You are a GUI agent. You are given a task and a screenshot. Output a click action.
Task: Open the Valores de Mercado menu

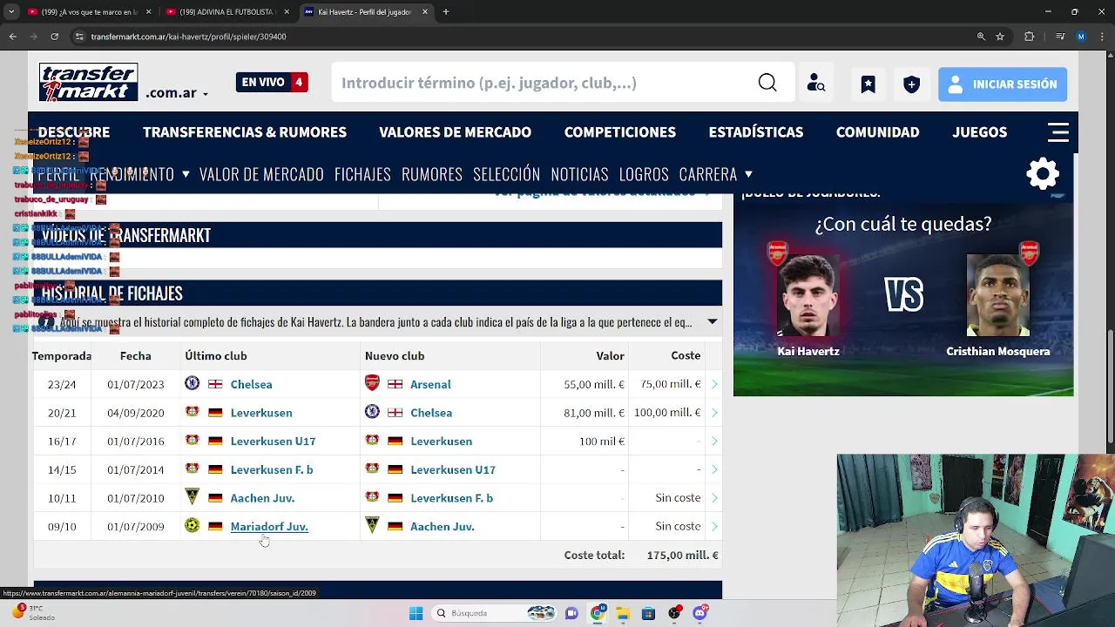point(455,132)
